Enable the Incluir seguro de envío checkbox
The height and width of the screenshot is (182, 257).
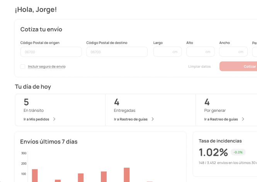coord(23,67)
